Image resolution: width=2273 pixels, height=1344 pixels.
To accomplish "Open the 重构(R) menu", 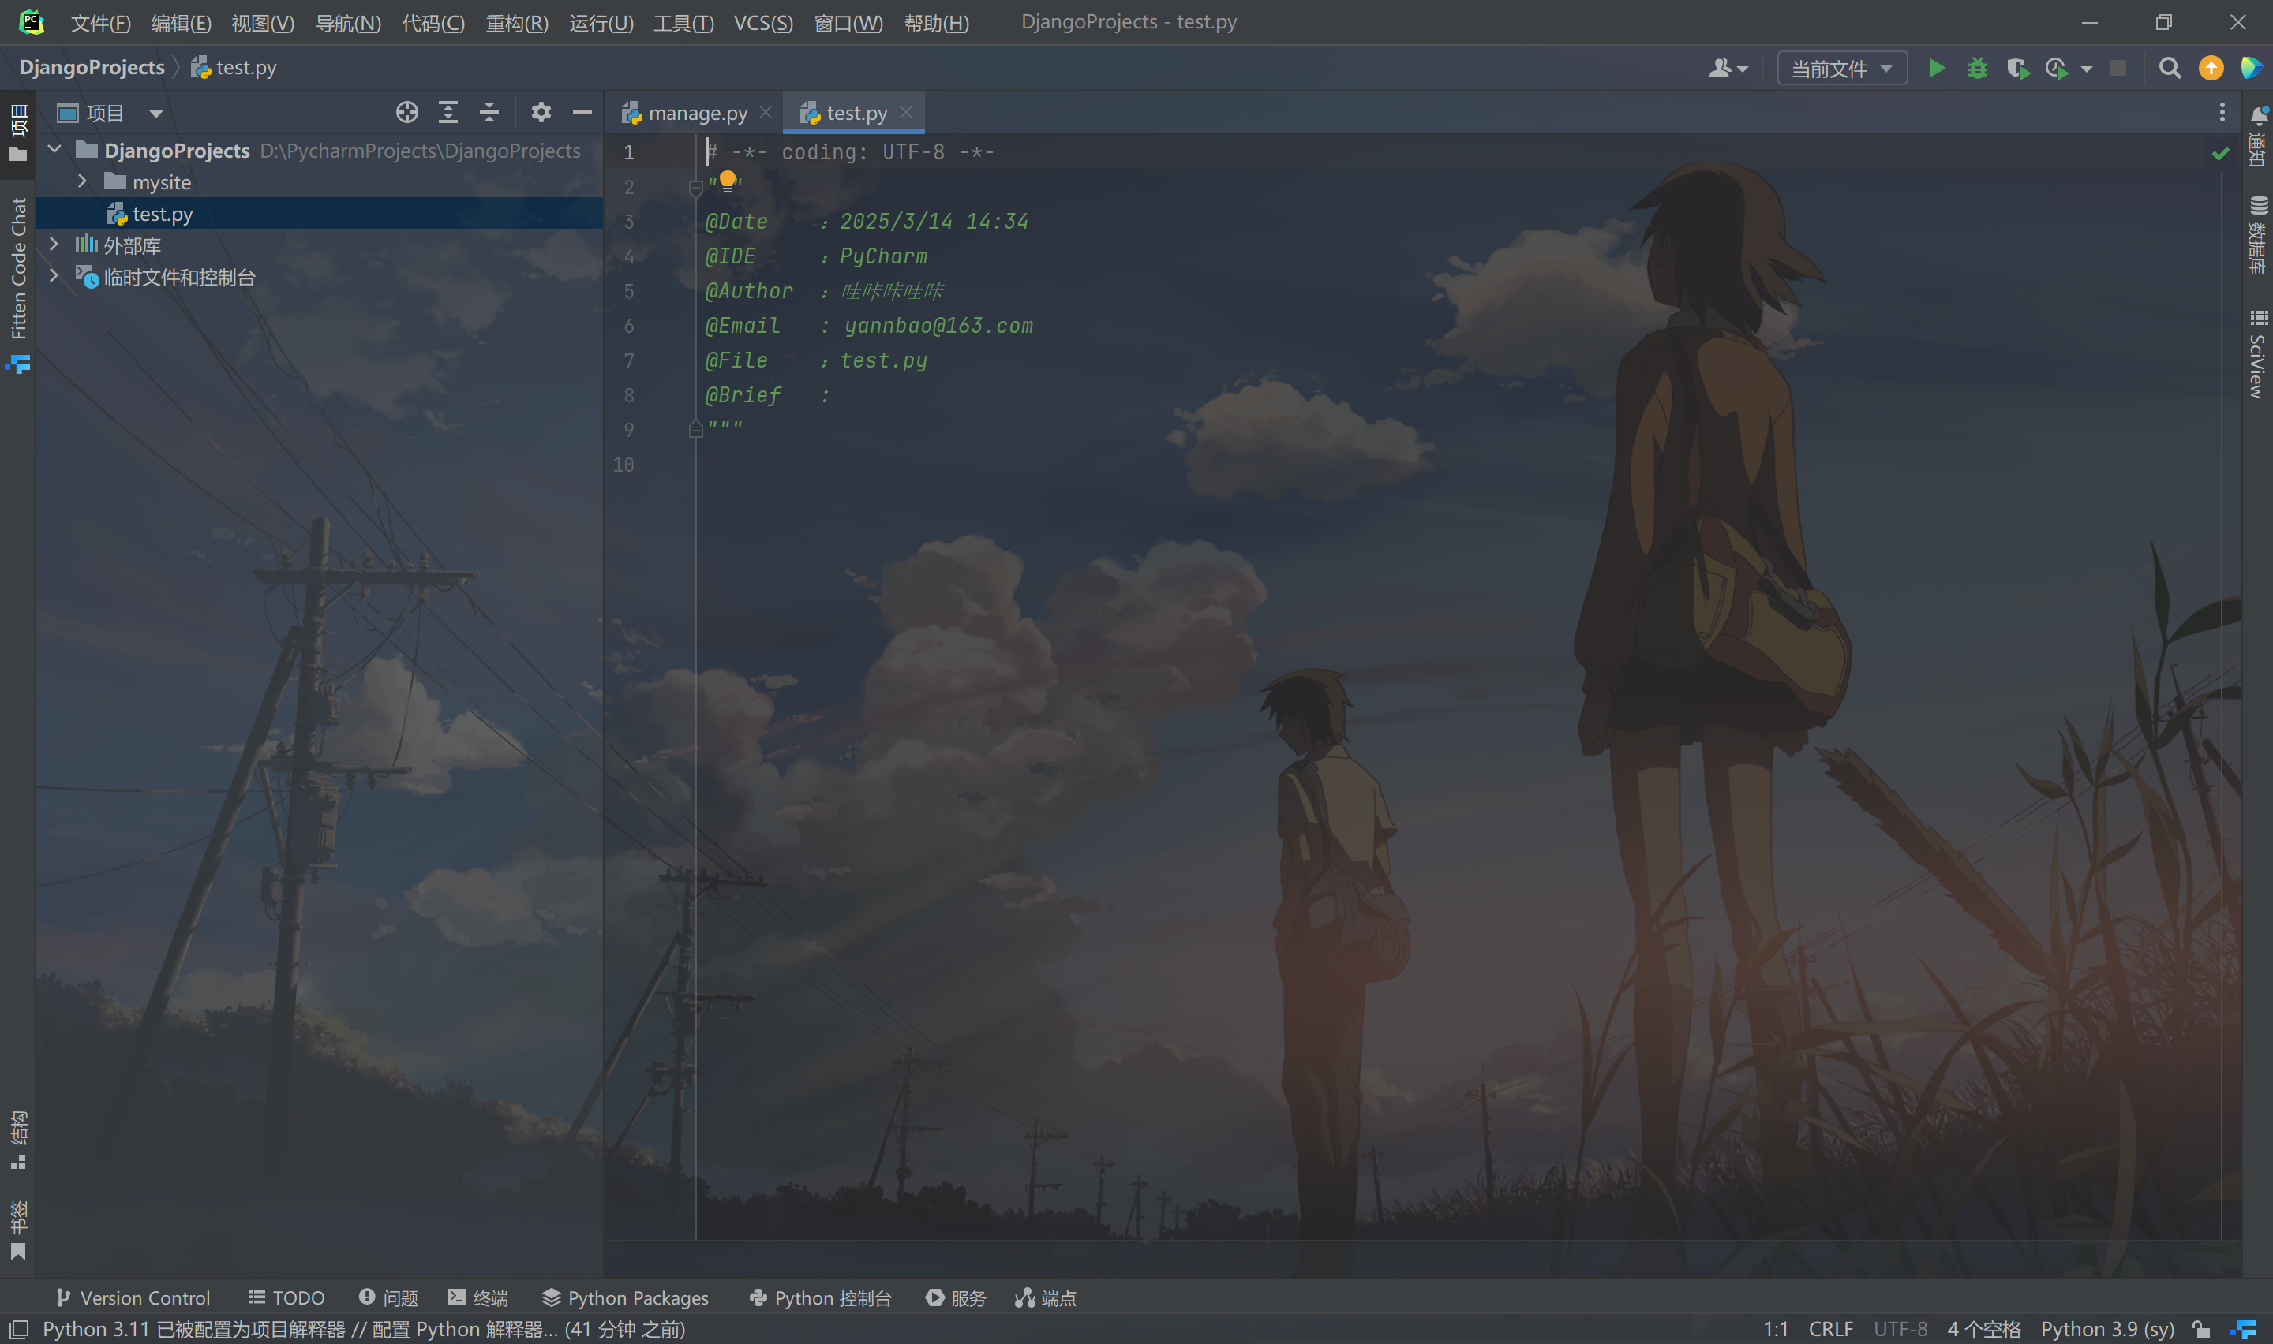I will (x=516, y=23).
